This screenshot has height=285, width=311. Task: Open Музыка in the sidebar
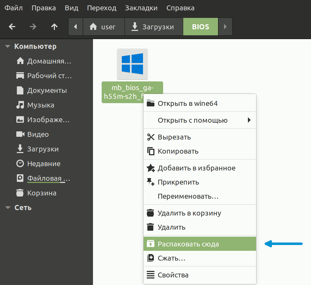[41, 105]
